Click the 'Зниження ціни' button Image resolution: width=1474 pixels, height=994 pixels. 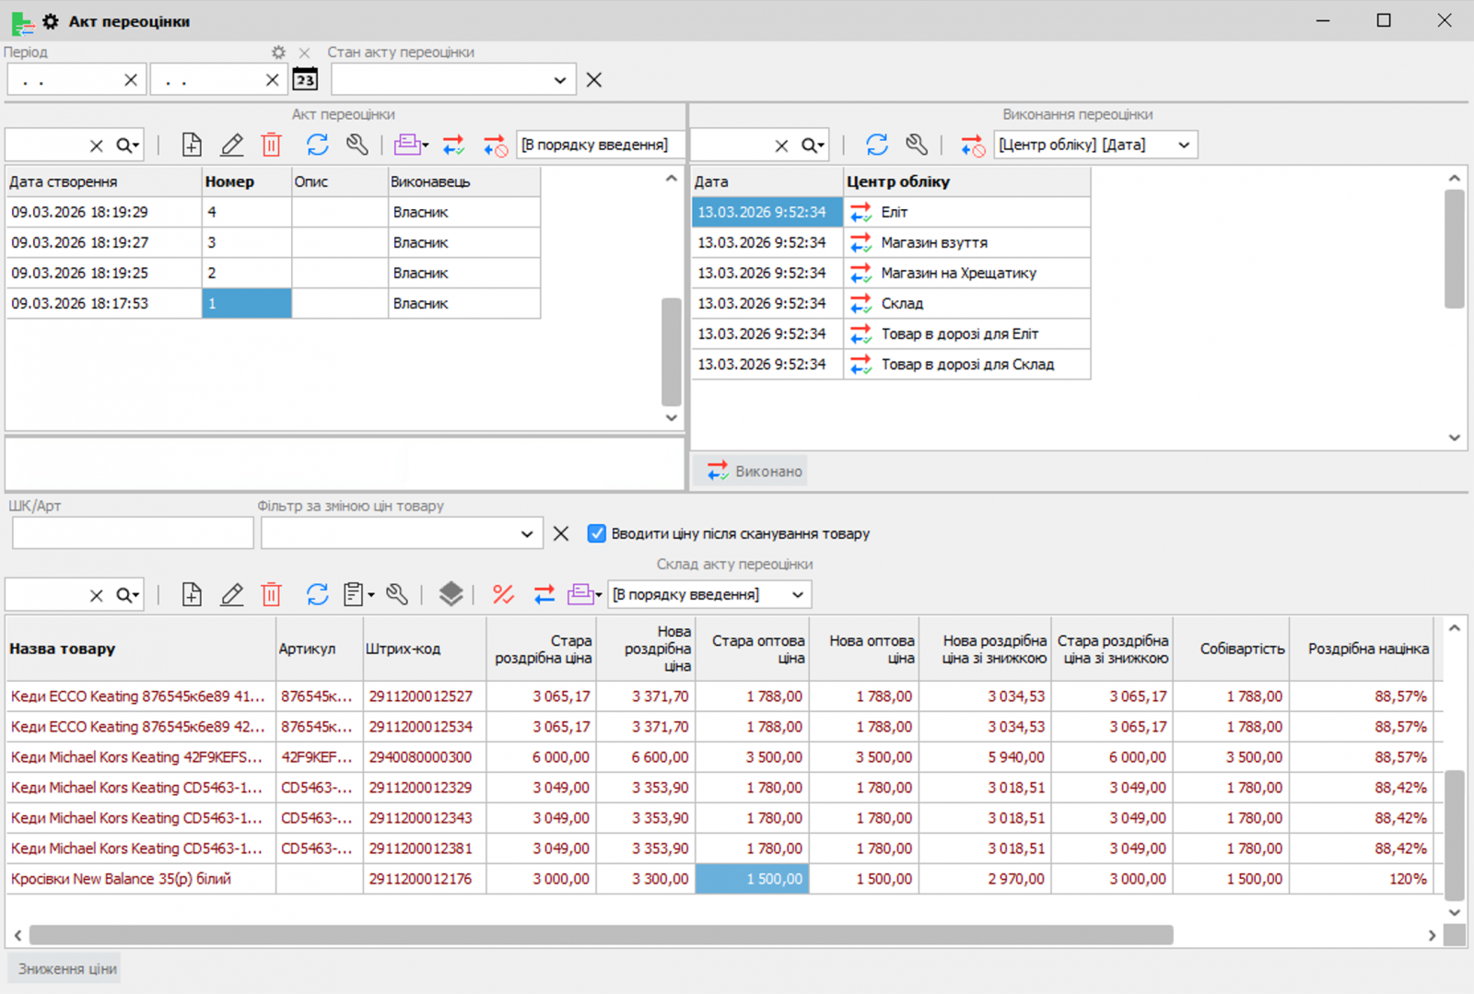point(66,969)
